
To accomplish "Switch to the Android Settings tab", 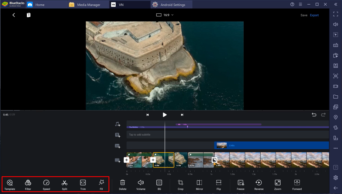I will pyautogui.click(x=172, y=5).
